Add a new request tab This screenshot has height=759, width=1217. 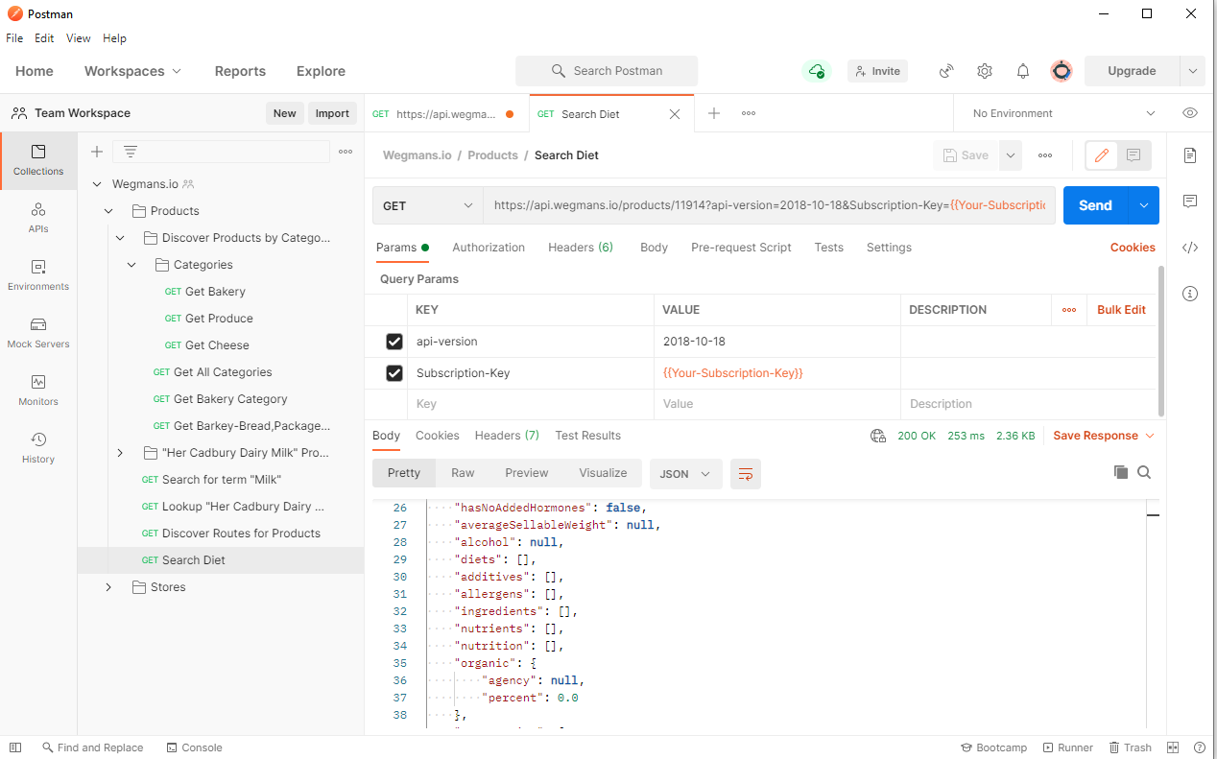click(714, 113)
